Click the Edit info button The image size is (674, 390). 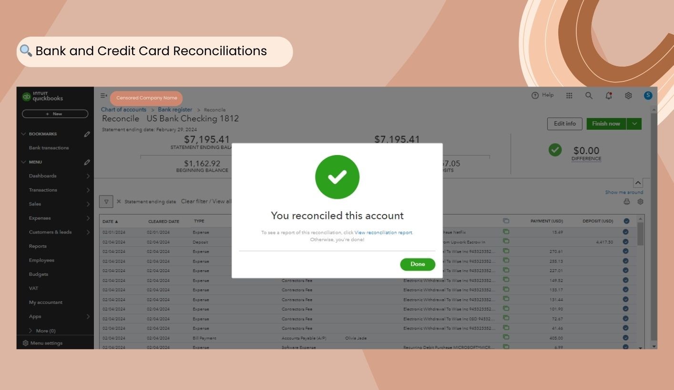pos(565,124)
